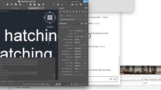
Task: Open the Linetype dropdown
Action: tap(80, 36)
